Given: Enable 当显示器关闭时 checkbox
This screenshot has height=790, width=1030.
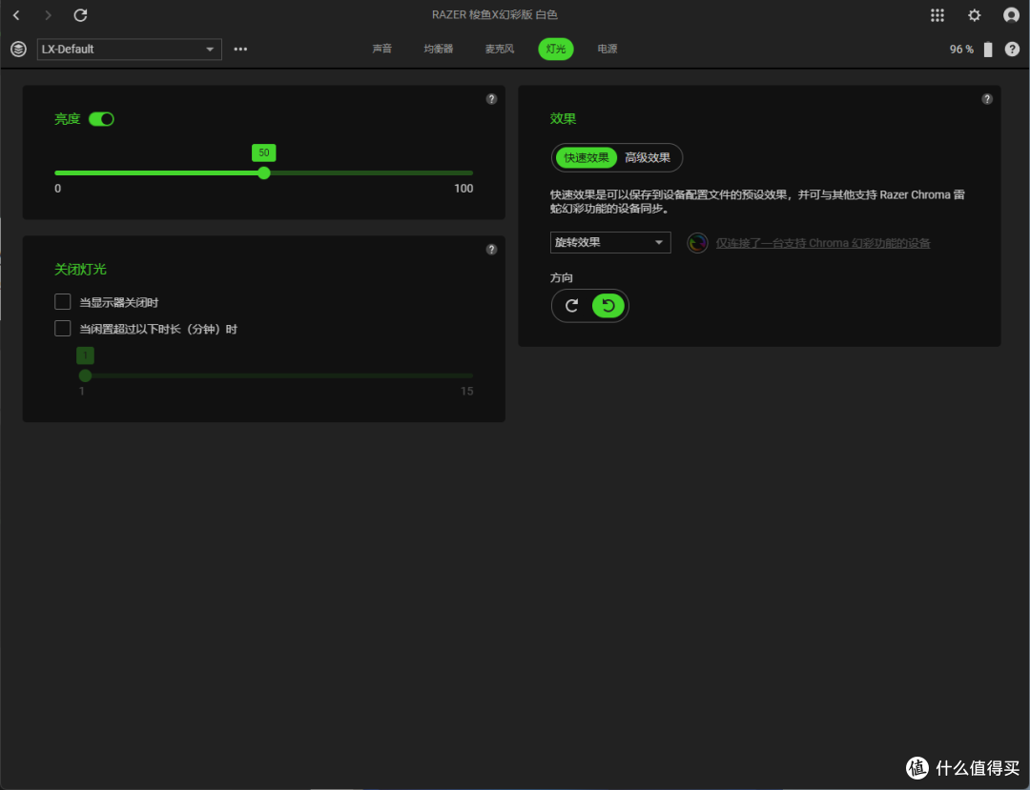Looking at the screenshot, I should pos(62,302).
